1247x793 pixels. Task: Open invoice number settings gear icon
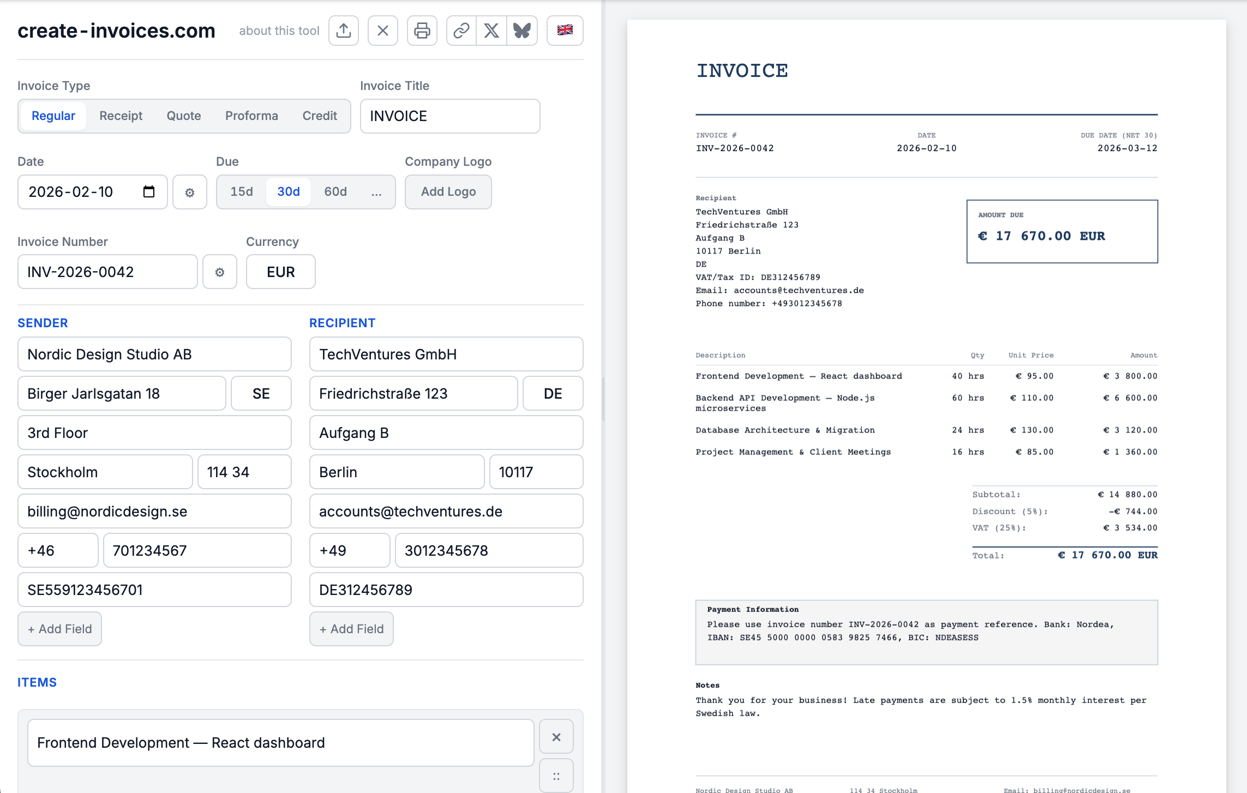coord(220,272)
